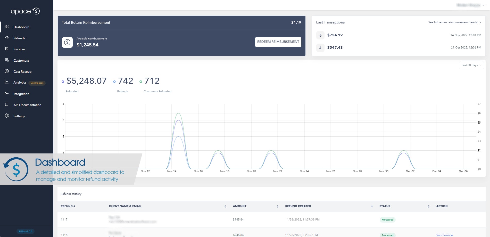
Task: Click the ACTION column header
Action: 442,206
